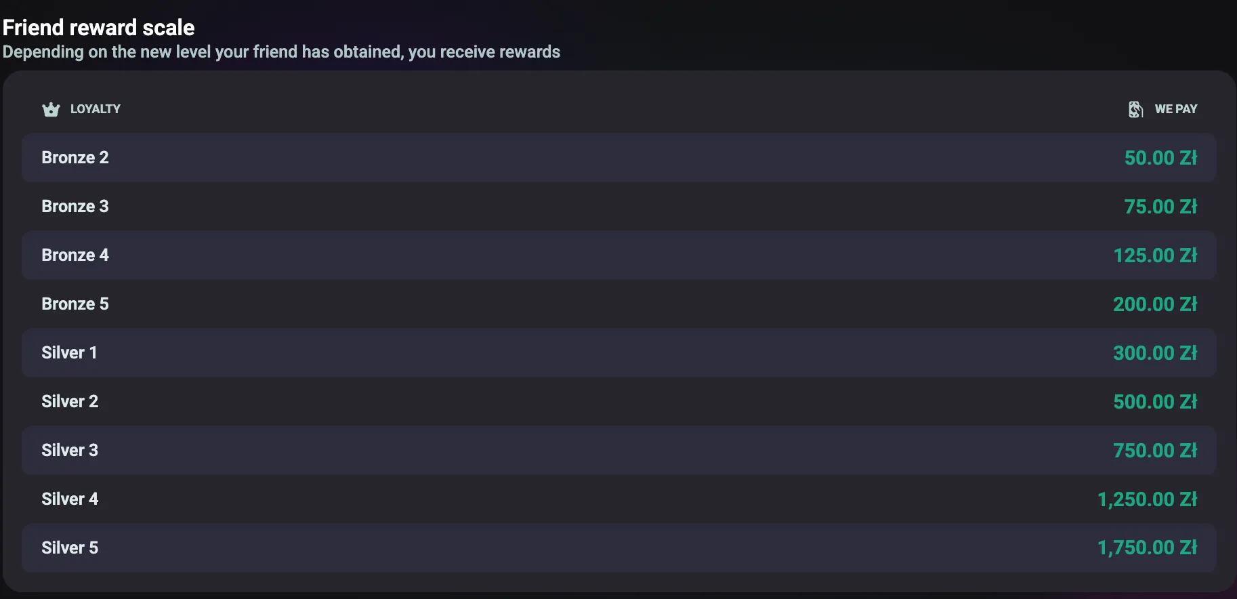
Task: Select the Bronze 4 level label
Action: pyautogui.click(x=75, y=255)
